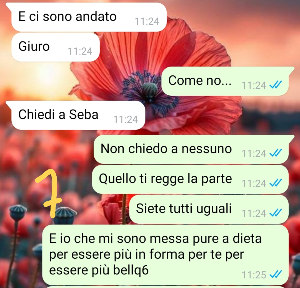Viewport: 300px width, 288px height.
Task: Click the 11:24 timestamp on "Chiedi a Seba"
Action: 126,119
